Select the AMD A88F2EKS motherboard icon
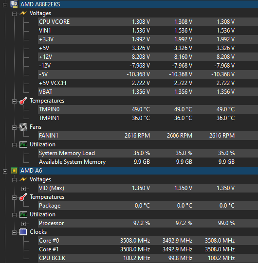The image size is (258, 263). pyautogui.click(x=14, y=4)
